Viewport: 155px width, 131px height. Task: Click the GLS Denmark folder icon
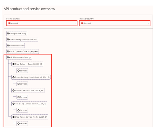[9, 57]
